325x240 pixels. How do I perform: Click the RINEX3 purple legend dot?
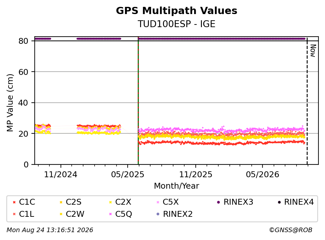(218, 202)
